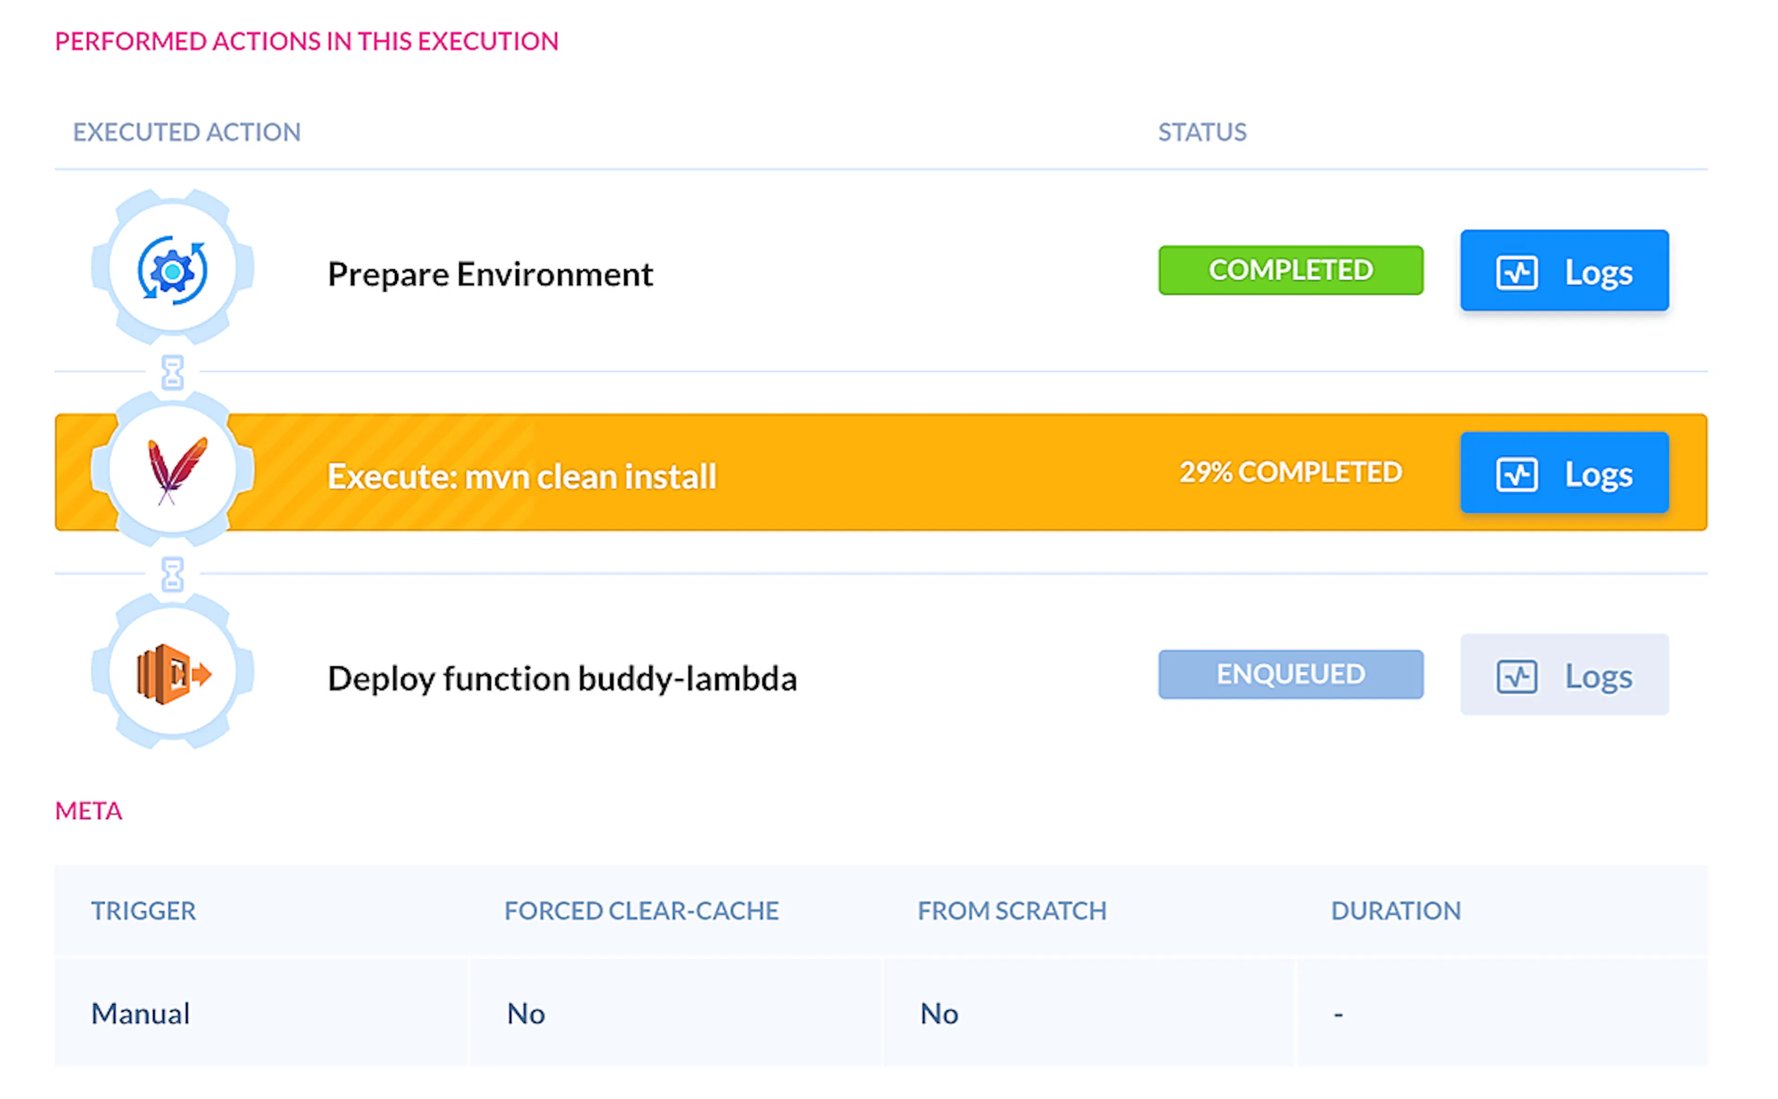1778x1099 pixels.
Task: Click the Maven feather action icon
Action: (172, 471)
